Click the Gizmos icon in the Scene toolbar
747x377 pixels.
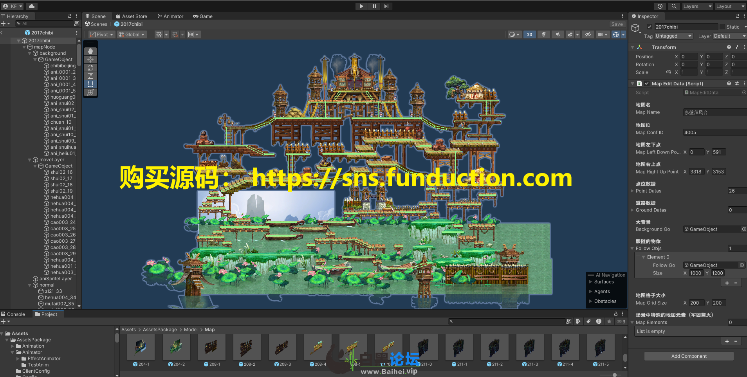tap(616, 34)
